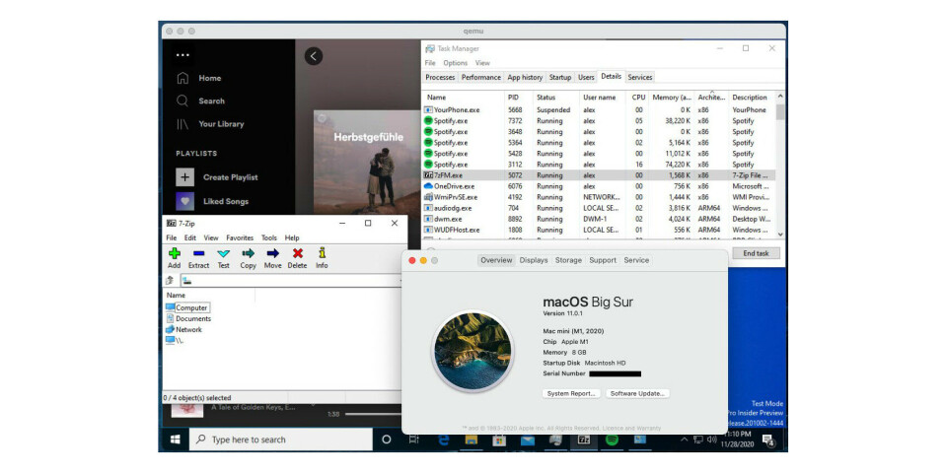The height and width of the screenshot is (473, 947).
Task: Switch to Storage tab in About This Mac
Action: (568, 260)
